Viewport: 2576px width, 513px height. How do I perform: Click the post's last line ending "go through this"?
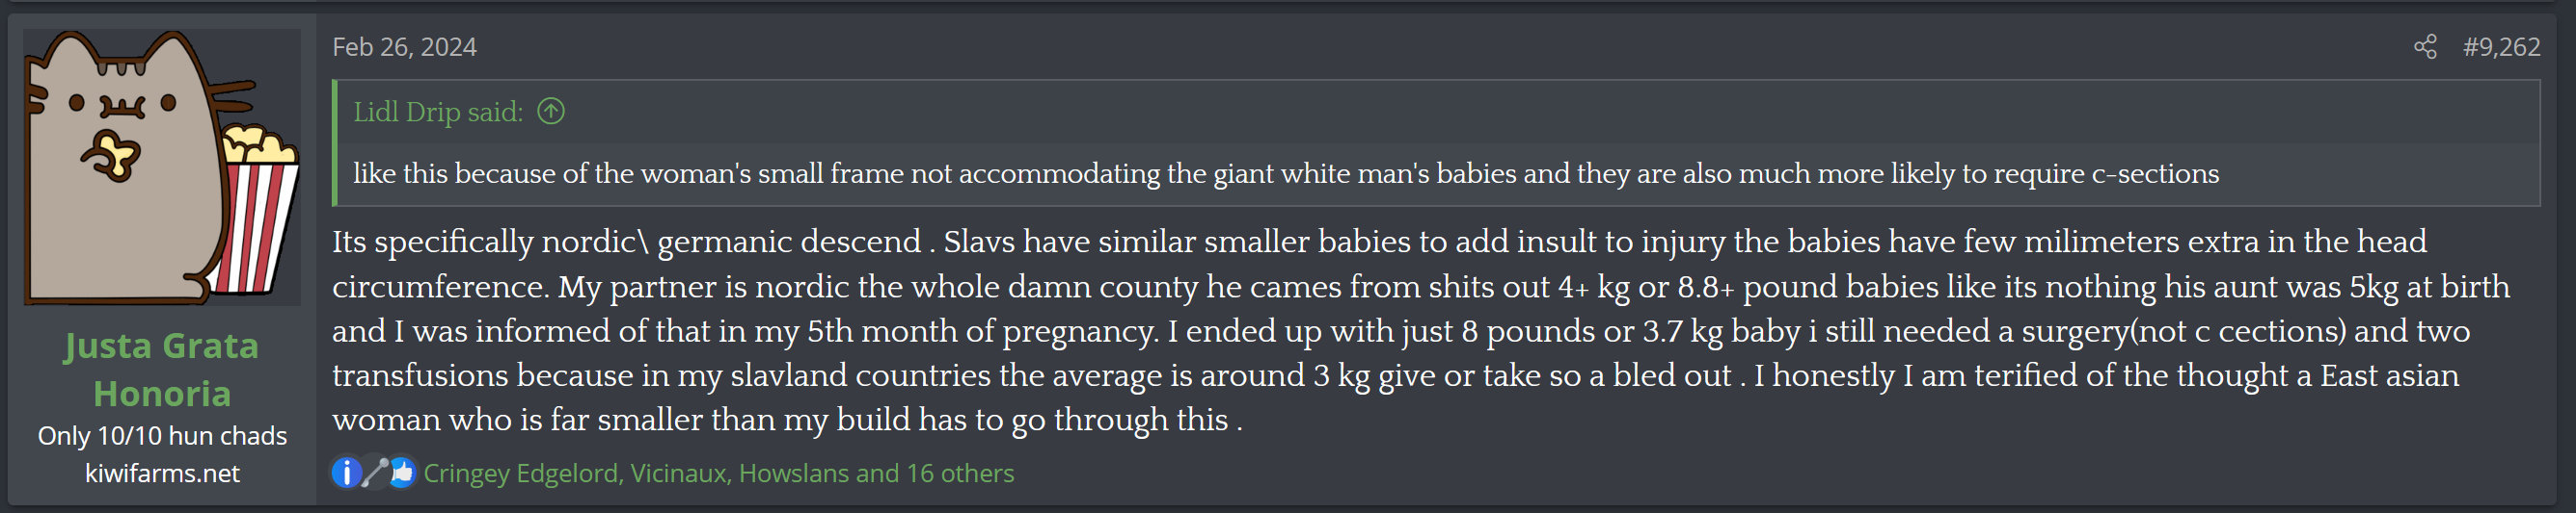point(786,421)
